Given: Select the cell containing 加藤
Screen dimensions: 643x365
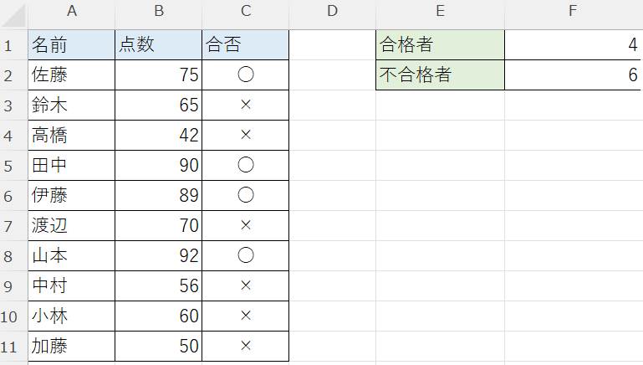Looking at the screenshot, I should 72,347.
